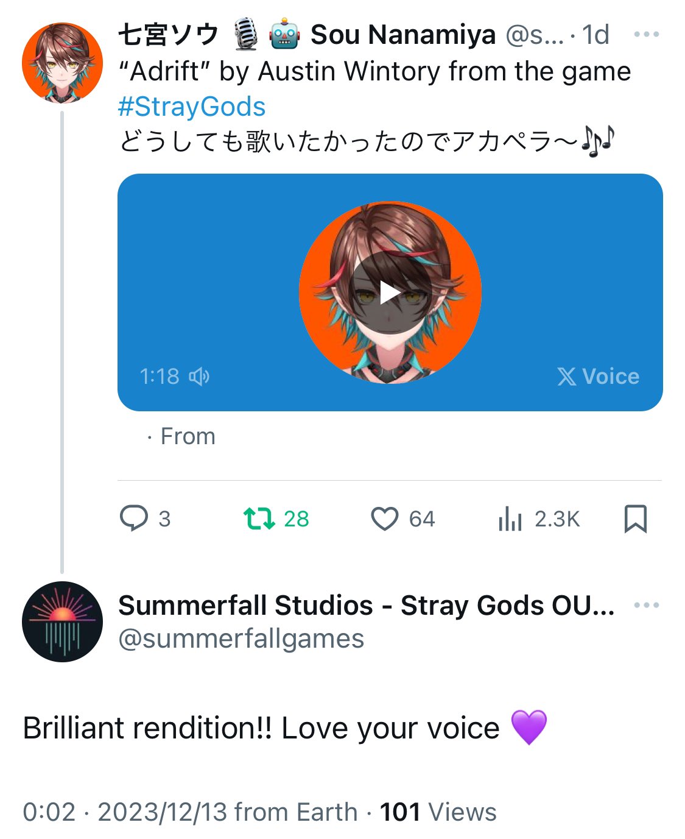Click the 2023/12/13 reply date
This screenshot has width=685, height=839.
[x=162, y=812]
